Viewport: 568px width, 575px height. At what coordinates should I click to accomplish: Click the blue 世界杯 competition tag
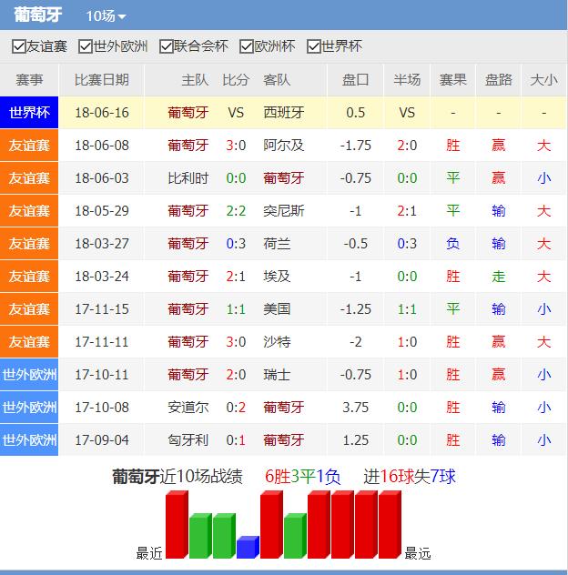click(x=29, y=113)
